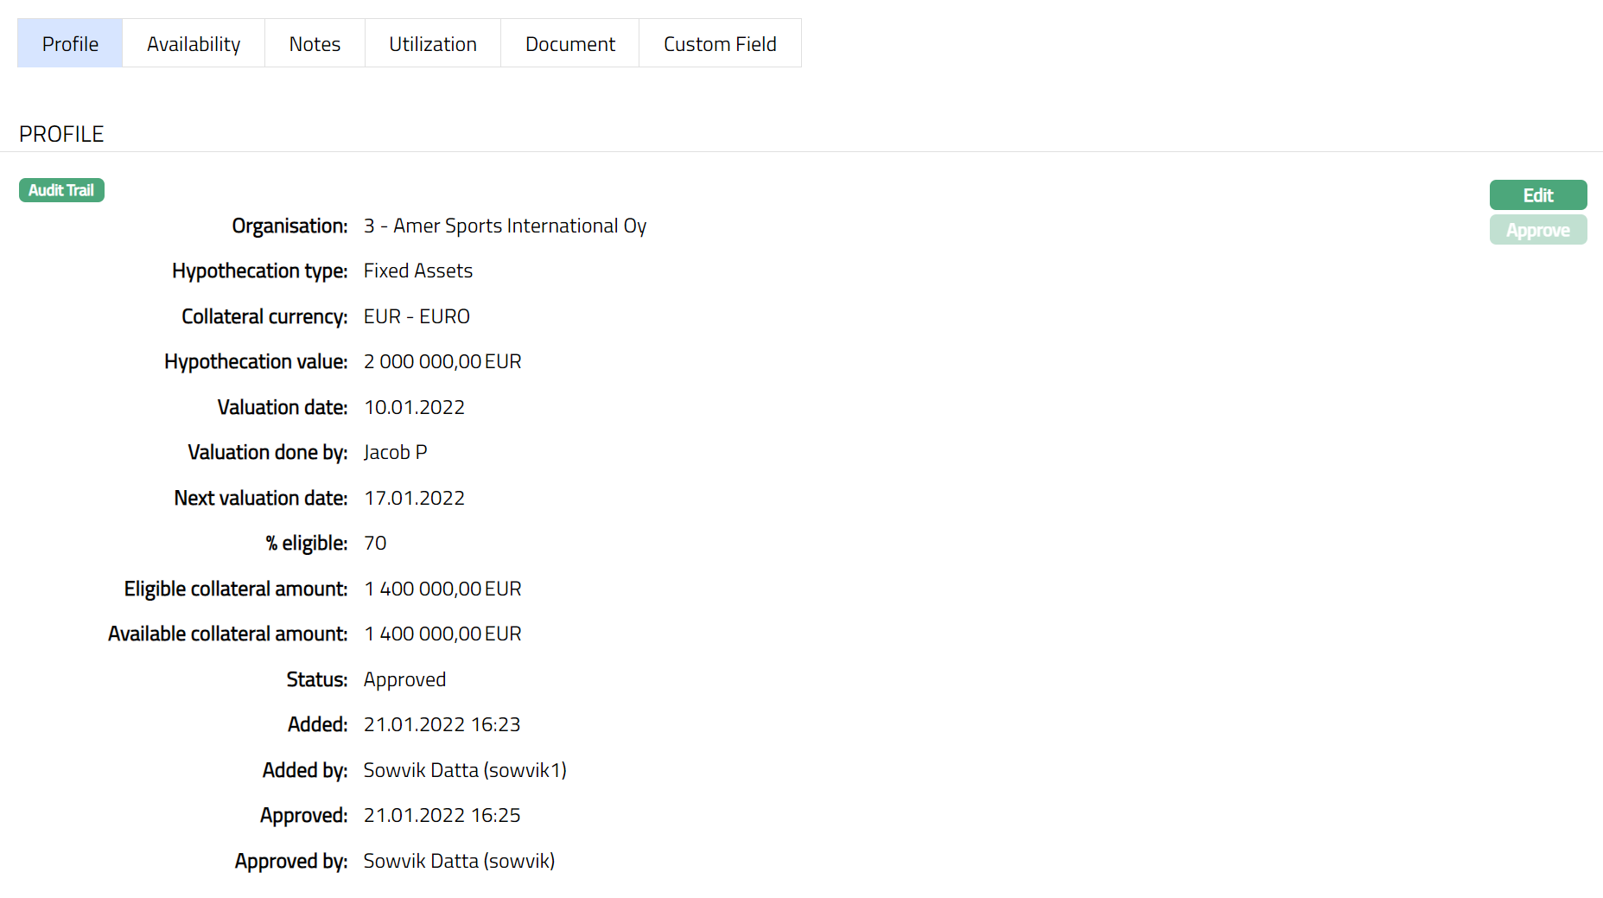Open the Audit Trail
Image resolution: width=1603 pixels, height=898 pixels.
coord(61,190)
